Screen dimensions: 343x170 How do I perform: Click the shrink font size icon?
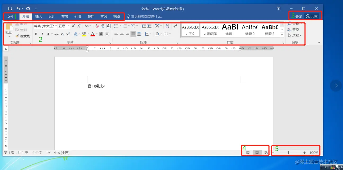(x=79, y=26)
